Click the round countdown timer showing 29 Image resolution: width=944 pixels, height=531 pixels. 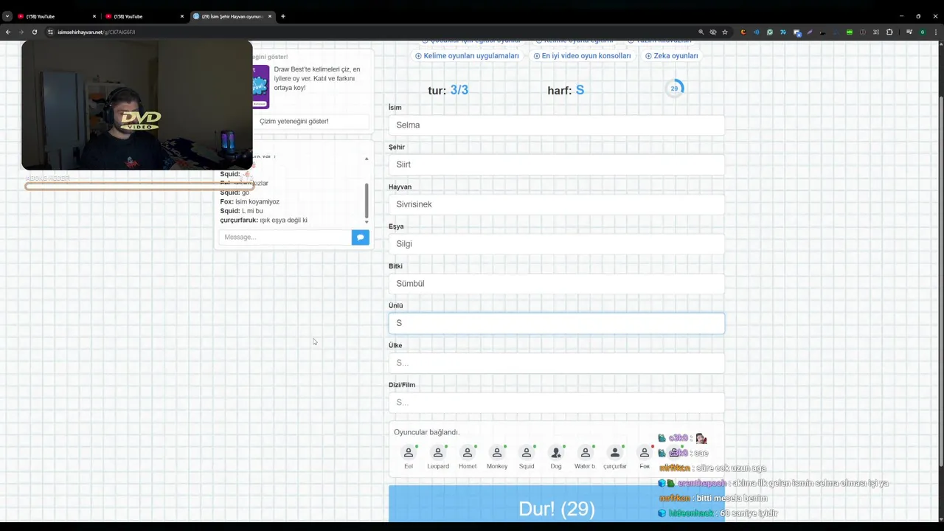click(674, 88)
